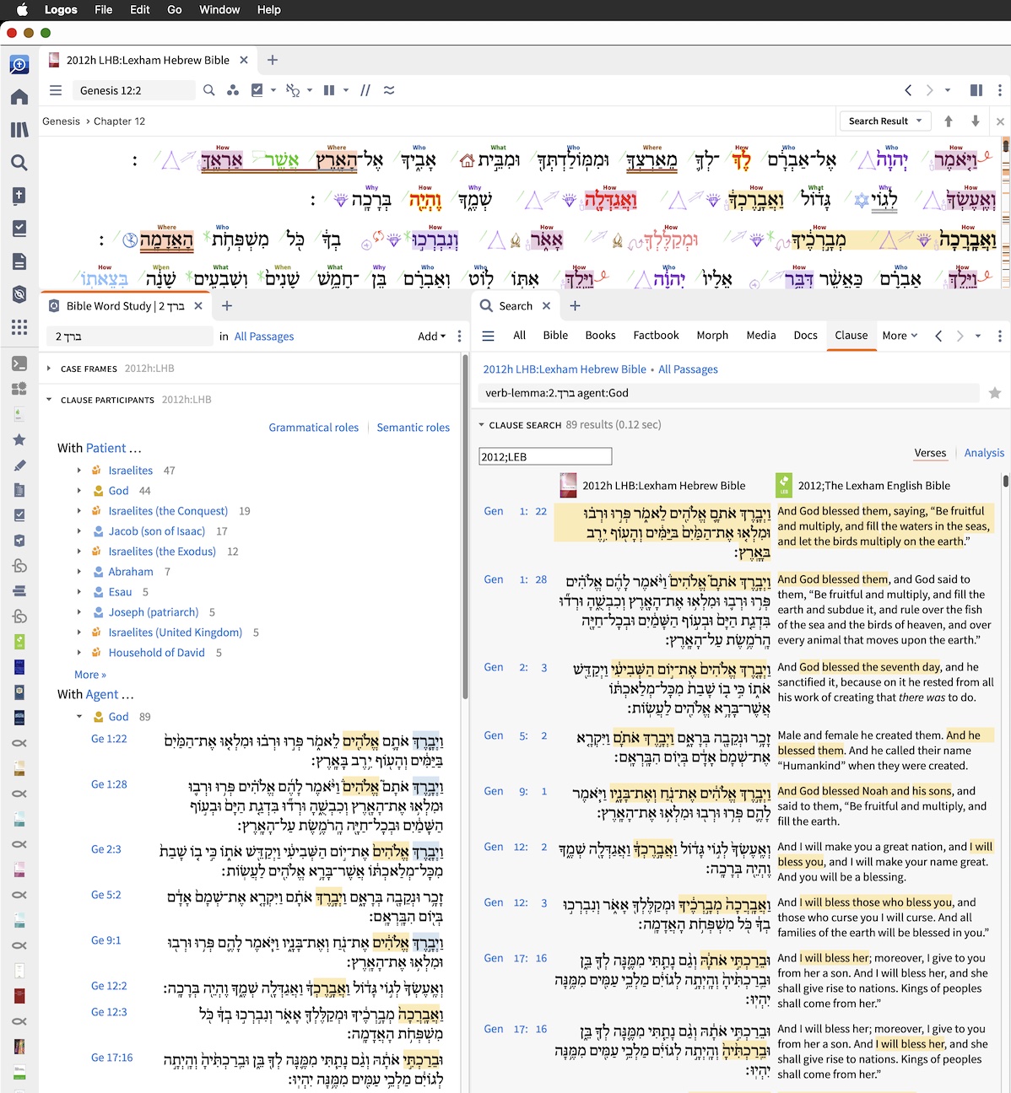
Task: Open the Bible icon with cross in sidebar
Action: [19, 196]
